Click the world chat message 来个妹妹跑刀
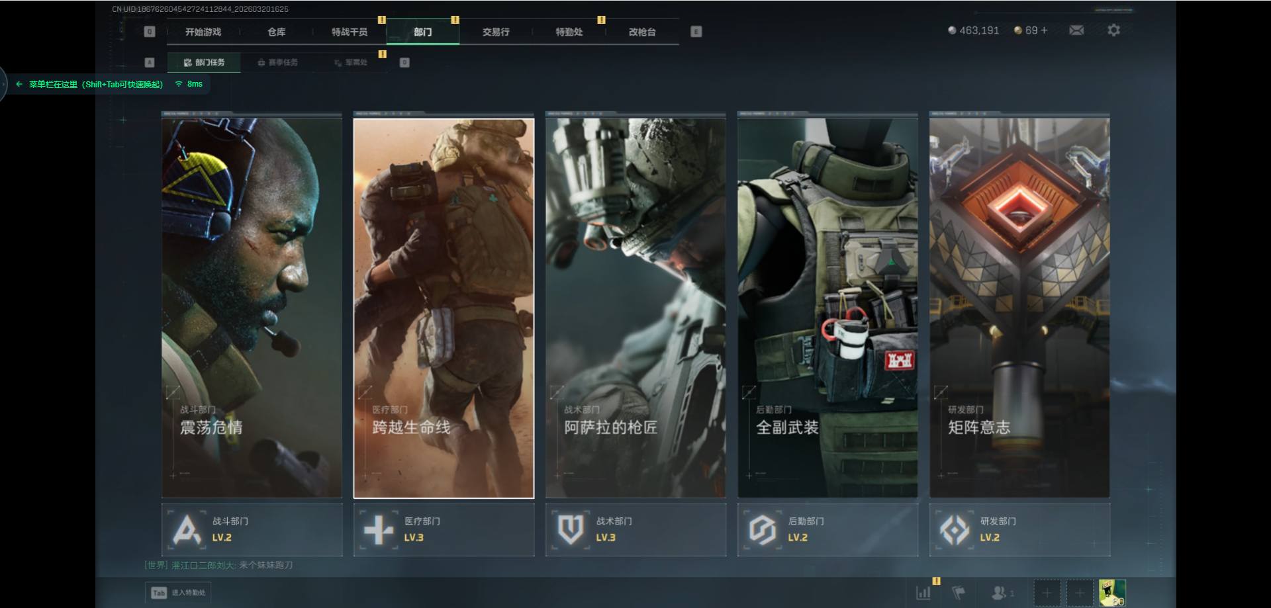 [265, 565]
